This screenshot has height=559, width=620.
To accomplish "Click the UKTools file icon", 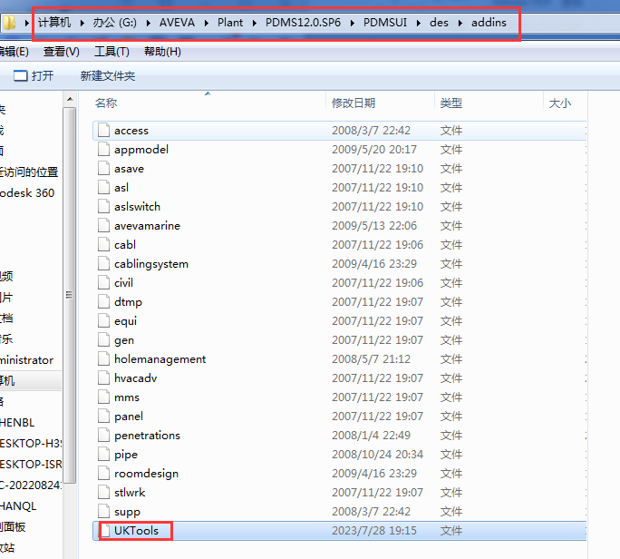I will tap(103, 531).
